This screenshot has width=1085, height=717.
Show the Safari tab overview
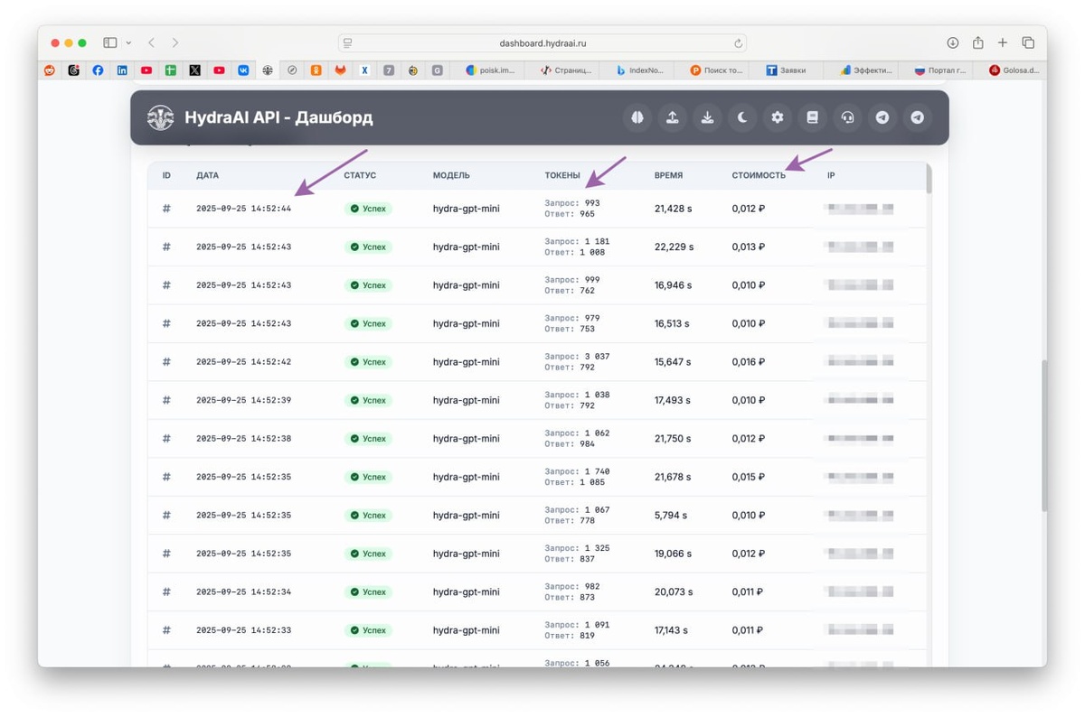[x=1028, y=42]
